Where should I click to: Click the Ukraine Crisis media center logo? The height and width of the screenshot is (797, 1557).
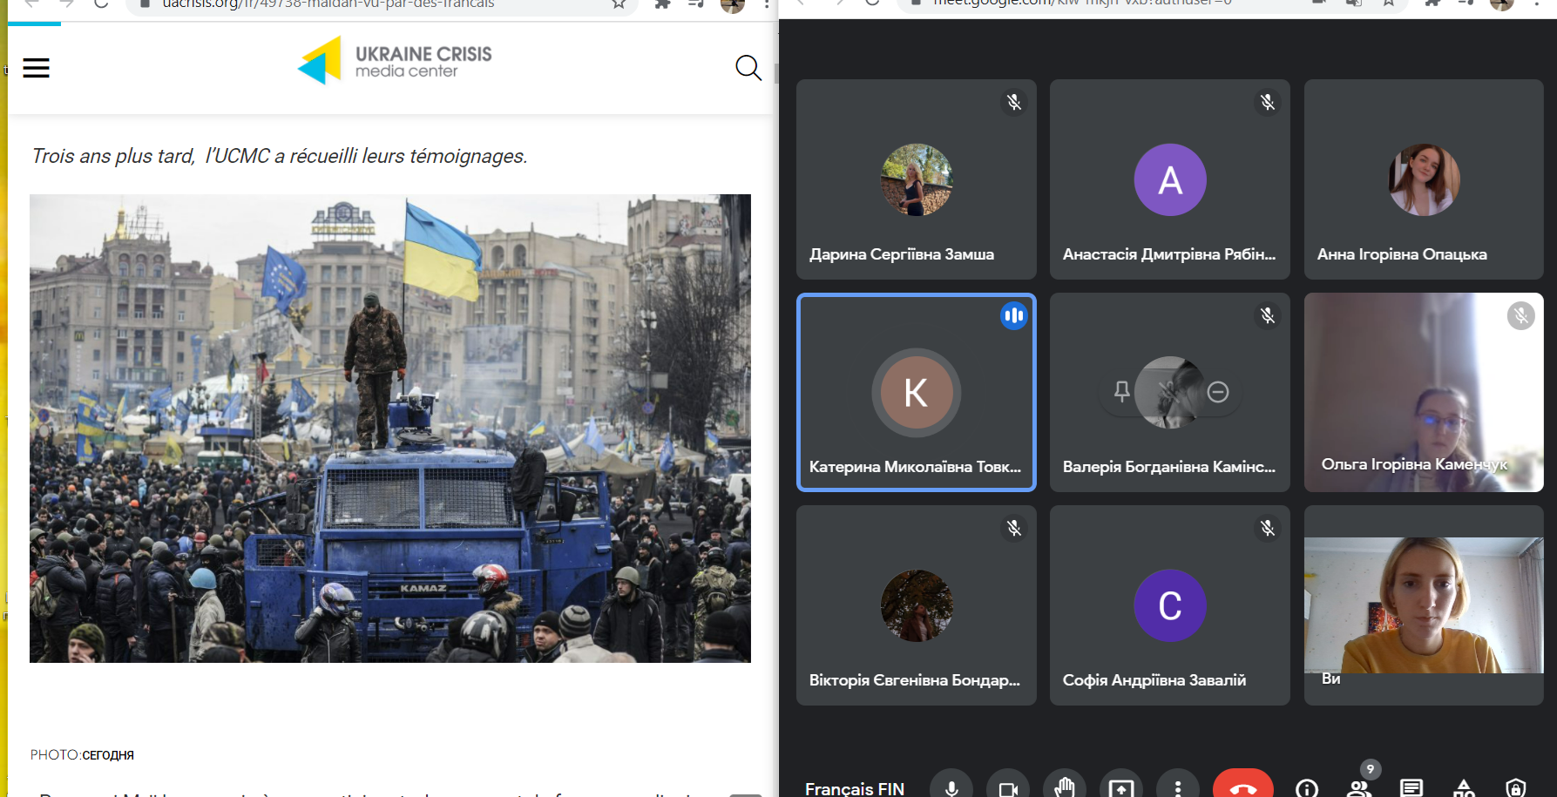click(x=395, y=61)
